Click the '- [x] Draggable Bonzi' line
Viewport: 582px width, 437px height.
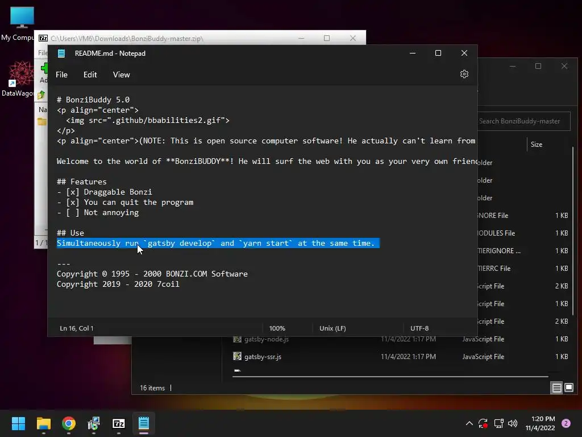[105, 192]
